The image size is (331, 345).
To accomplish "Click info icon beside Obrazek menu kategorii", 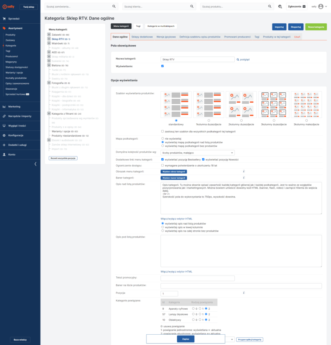I will (x=244, y=171).
